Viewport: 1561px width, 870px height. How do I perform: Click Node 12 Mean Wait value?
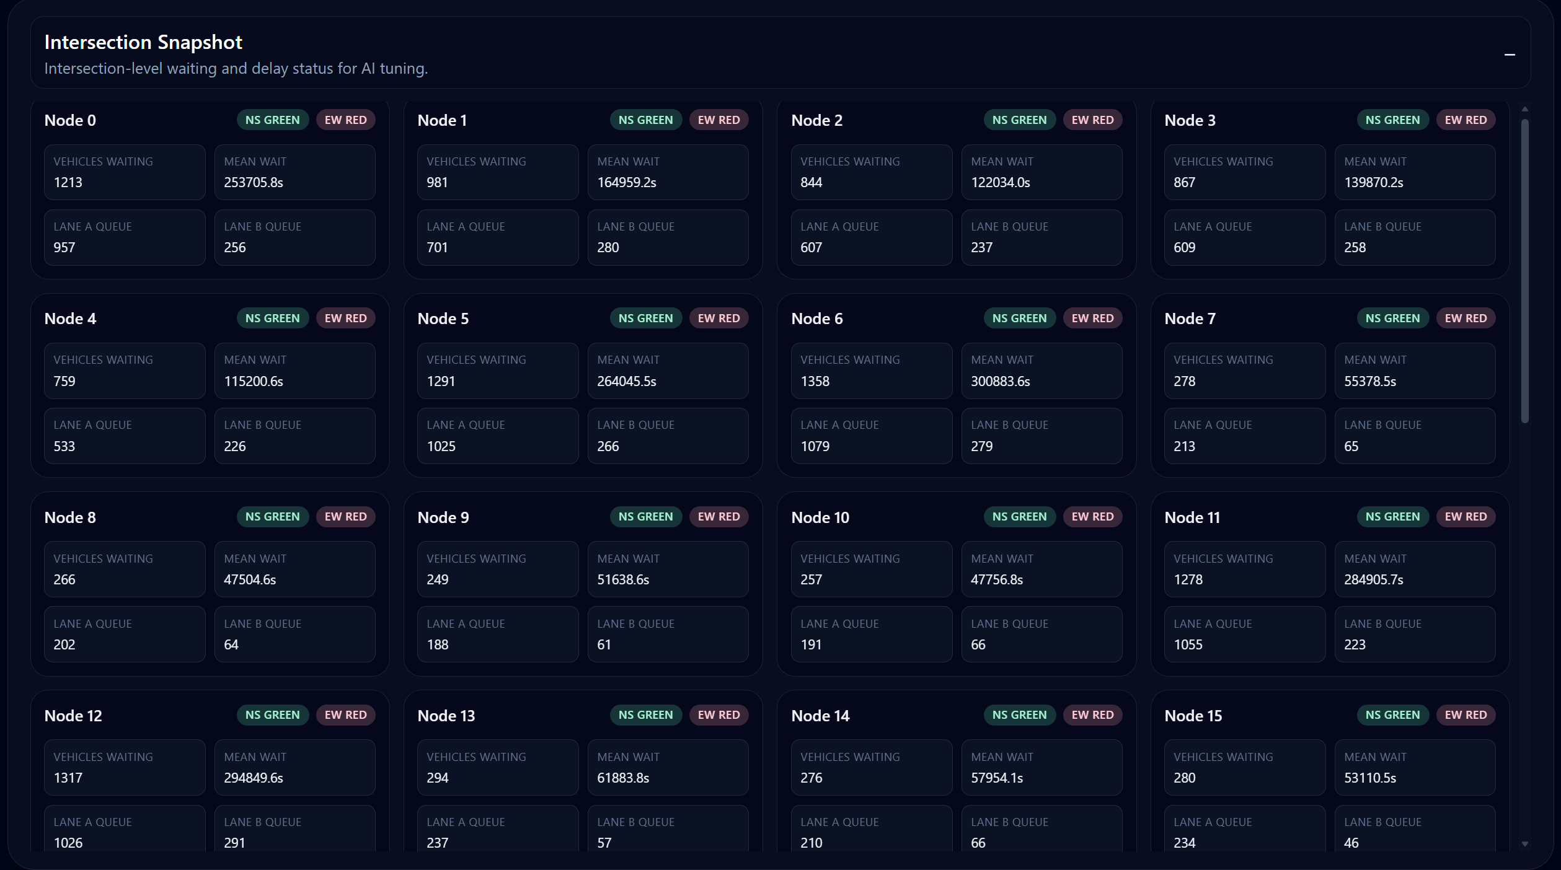tap(254, 778)
